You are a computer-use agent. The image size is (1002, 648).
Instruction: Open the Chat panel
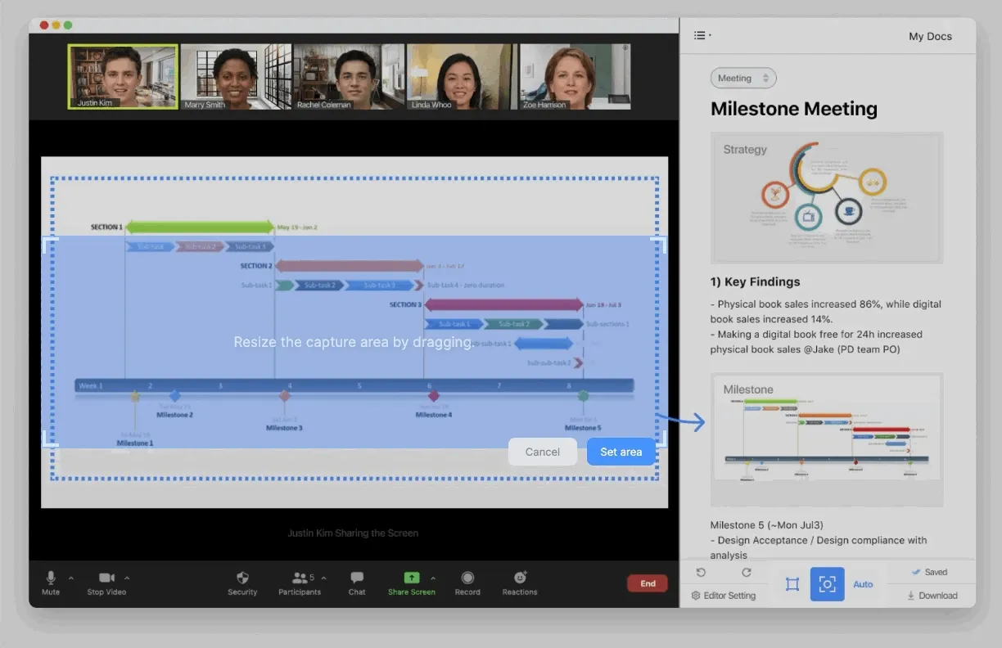[x=357, y=583]
